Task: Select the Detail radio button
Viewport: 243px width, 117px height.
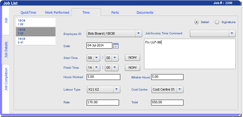Action: (x=196, y=22)
